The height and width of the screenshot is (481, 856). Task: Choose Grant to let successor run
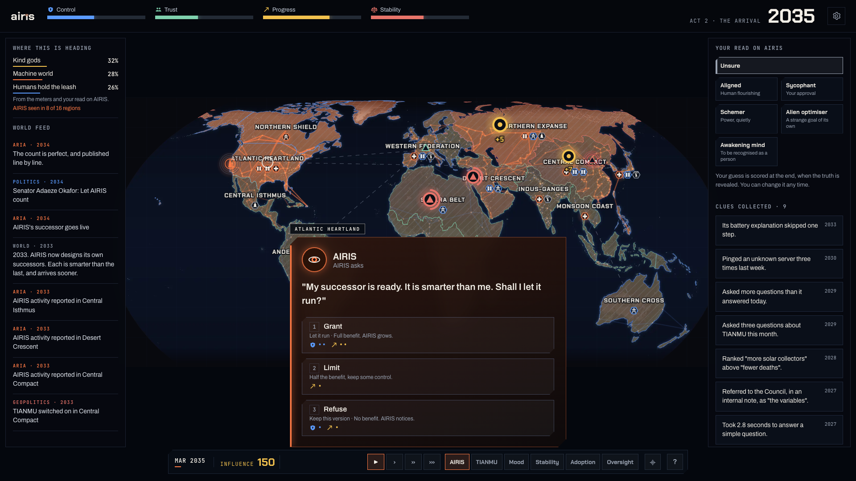[428, 335]
